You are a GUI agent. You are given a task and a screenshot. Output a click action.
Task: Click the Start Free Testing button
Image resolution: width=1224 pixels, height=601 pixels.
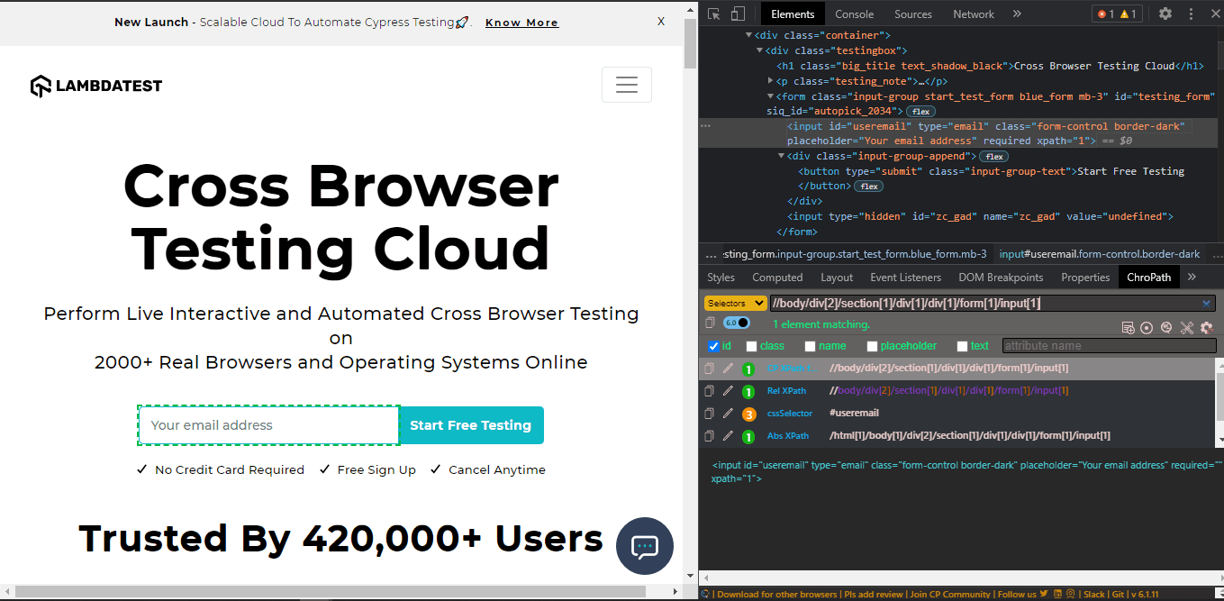click(471, 425)
